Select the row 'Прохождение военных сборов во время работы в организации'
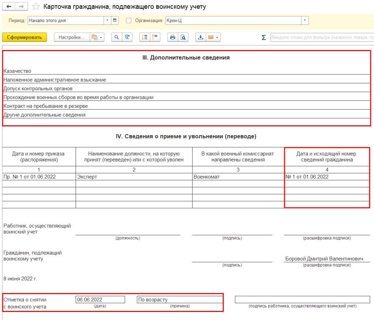374x320 pixels. (186, 98)
